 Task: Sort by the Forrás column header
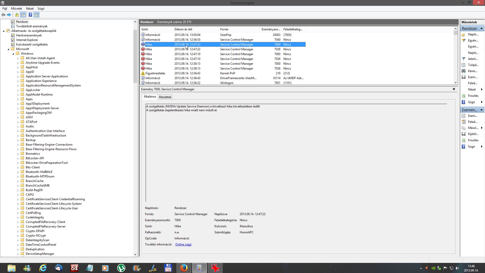[239, 29]
